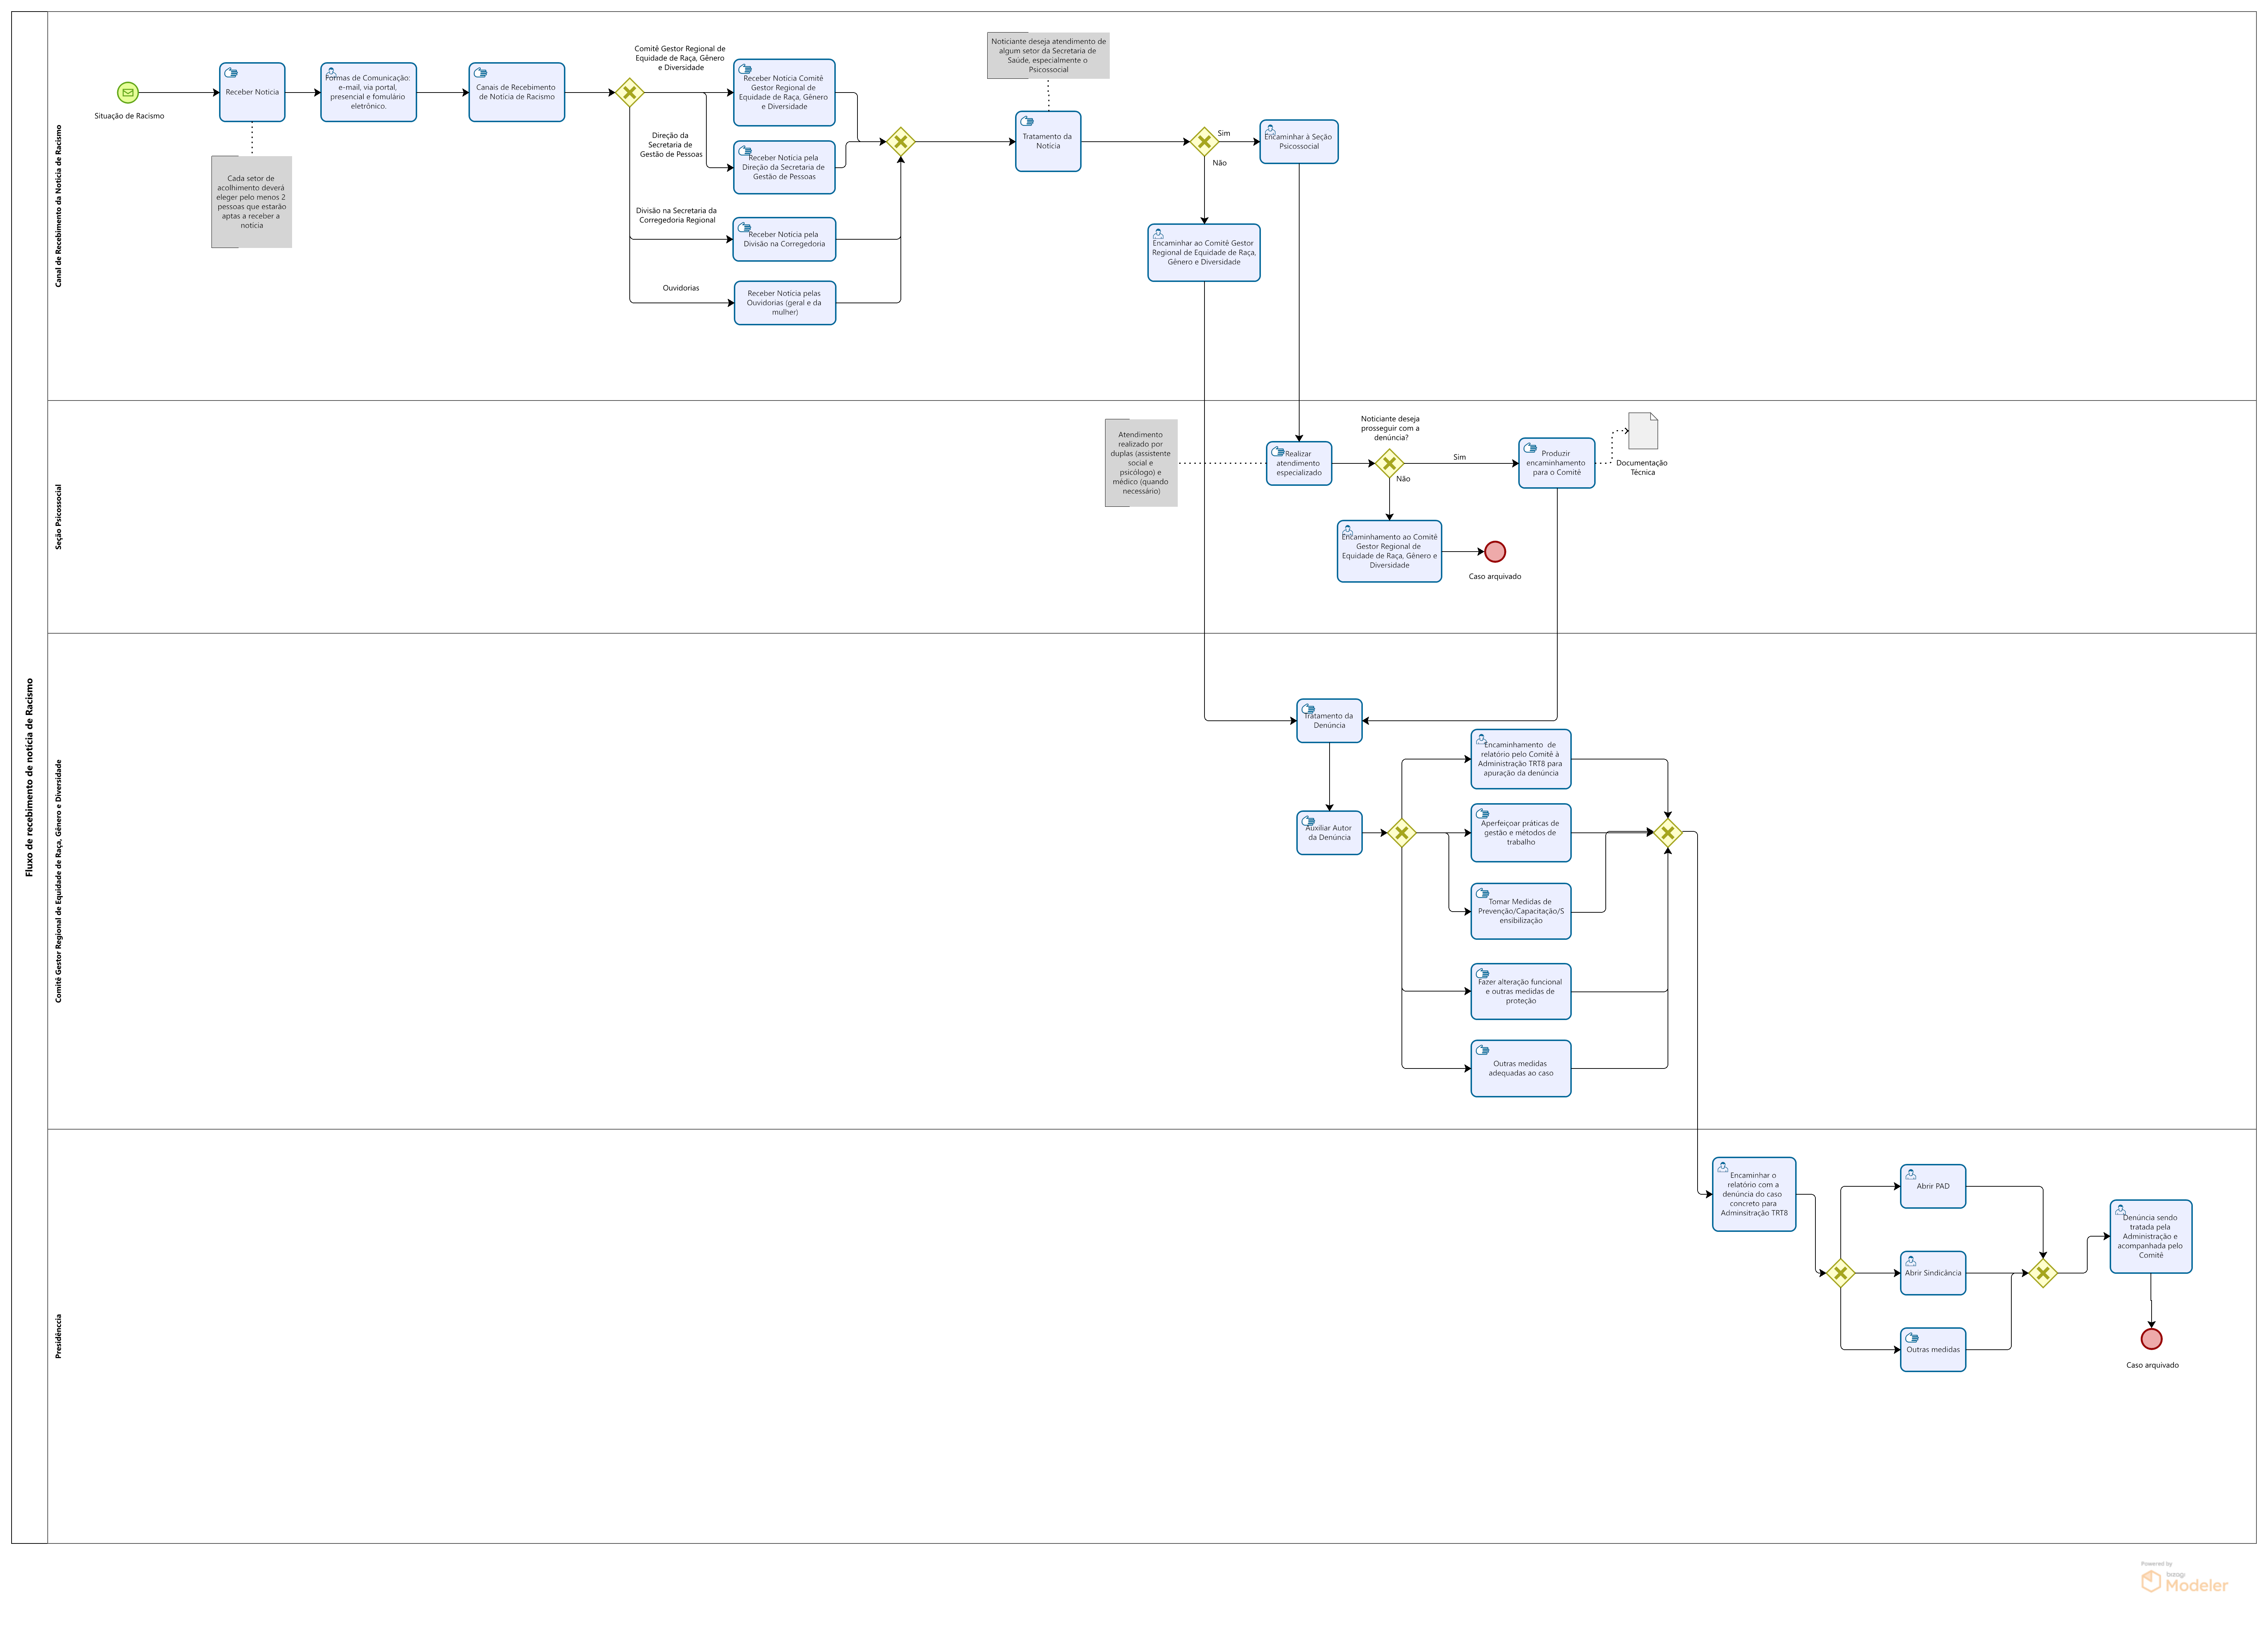Select the 'Receber Notícia' task box
Screen dimensions: 2268x1649
click(252, 92)
